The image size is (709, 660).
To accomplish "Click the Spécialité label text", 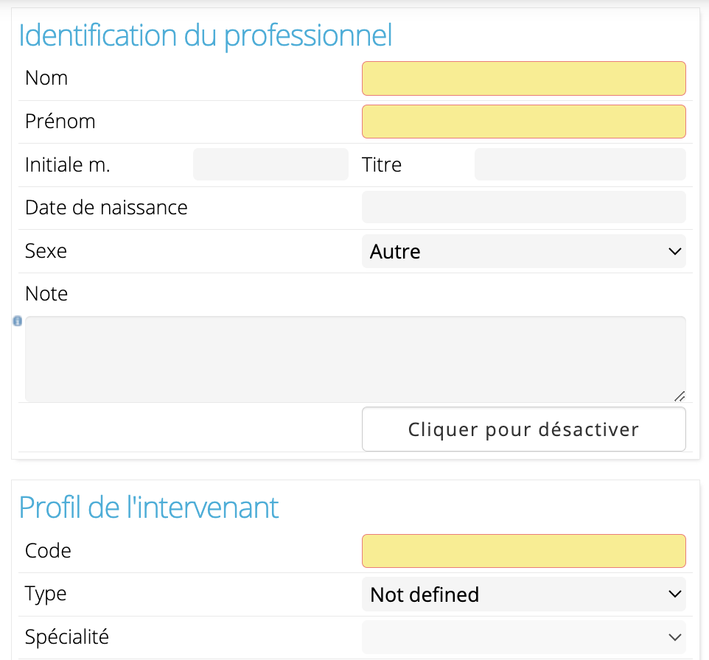I will tap(67, 637).
